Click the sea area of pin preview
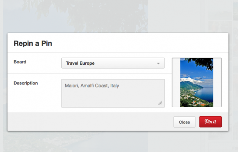 click(204, 94)
